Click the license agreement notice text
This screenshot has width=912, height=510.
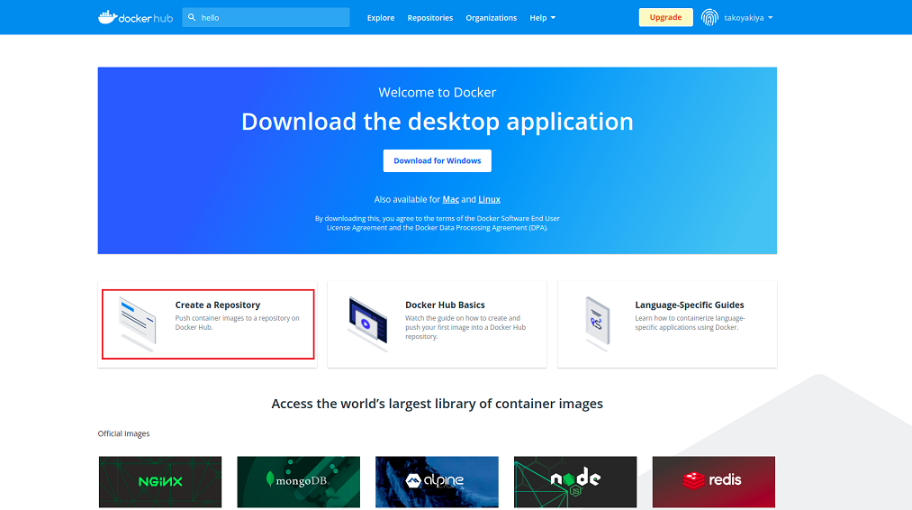[438, 223]
